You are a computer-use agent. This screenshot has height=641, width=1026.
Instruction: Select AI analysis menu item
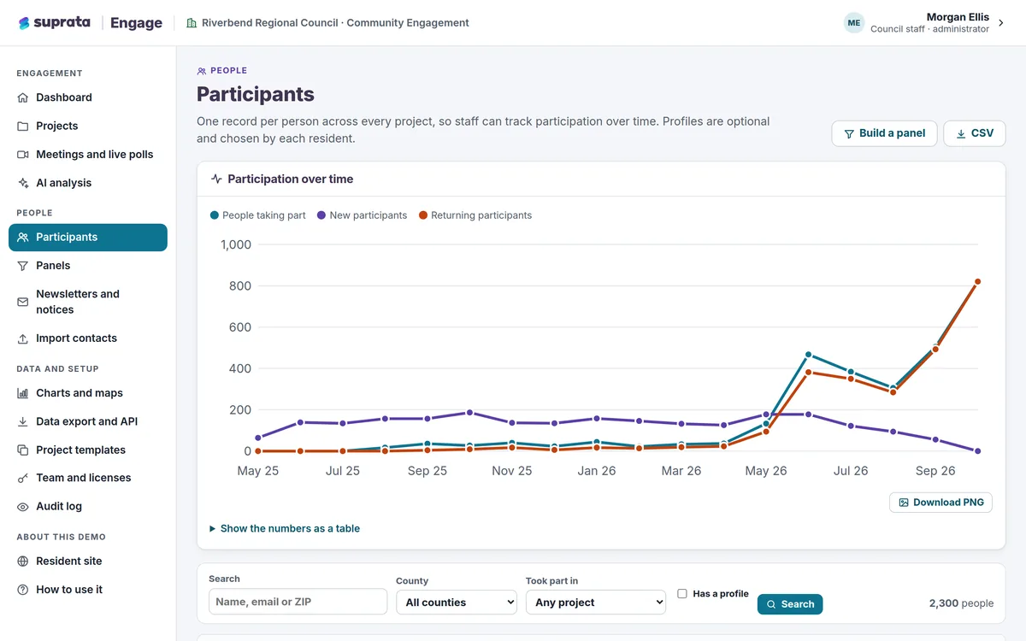(x=88, y=183)
